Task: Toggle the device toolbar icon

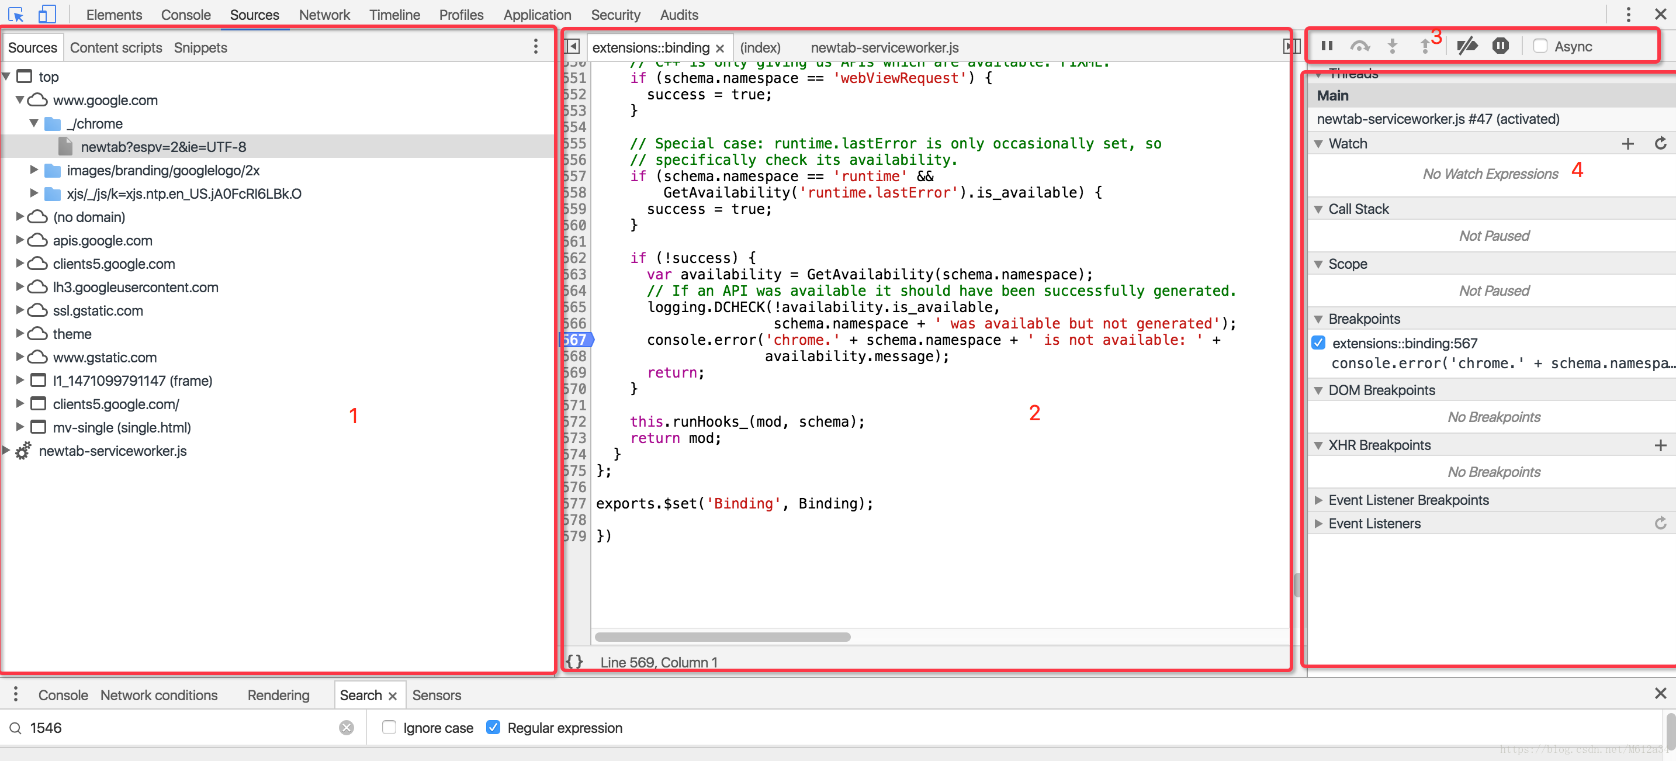Action: click(47, 15)
